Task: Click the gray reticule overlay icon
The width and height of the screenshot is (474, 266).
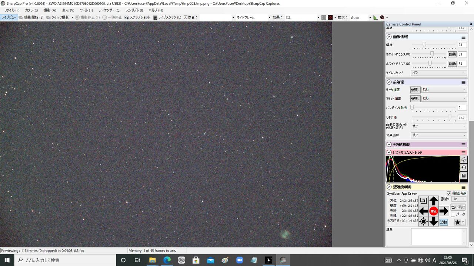Action: (x=324, y=17)
